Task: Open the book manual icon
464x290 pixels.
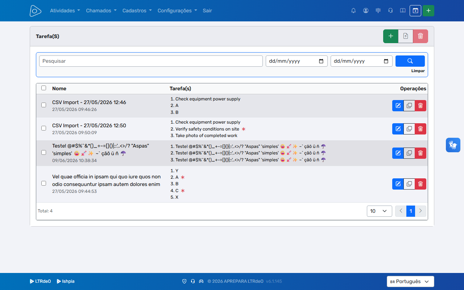Action: click(403, 11)
